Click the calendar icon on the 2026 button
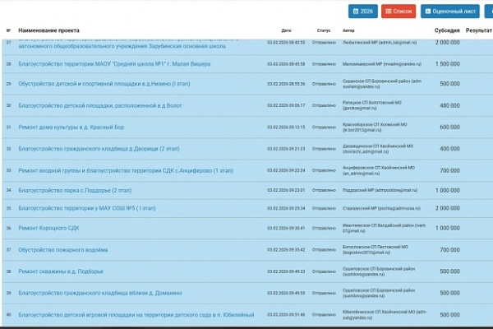Image resolution: width=493 pixels, height=329 pixels. coord(355,12)
